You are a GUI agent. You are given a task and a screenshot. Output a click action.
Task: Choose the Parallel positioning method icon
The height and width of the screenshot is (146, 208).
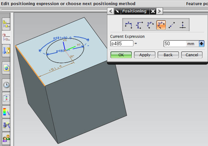(x=150, y=25)
